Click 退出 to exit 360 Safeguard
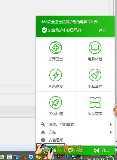 coord(105,150)
